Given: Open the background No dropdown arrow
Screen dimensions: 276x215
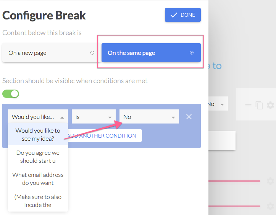Looking at the screenshot, I should [222, 104].
